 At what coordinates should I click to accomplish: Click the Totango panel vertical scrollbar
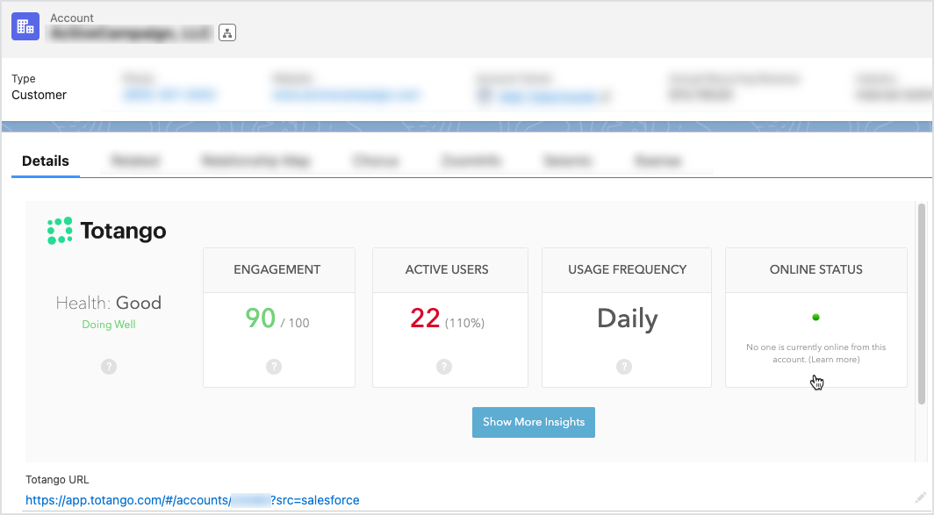(x=922, y=304)
